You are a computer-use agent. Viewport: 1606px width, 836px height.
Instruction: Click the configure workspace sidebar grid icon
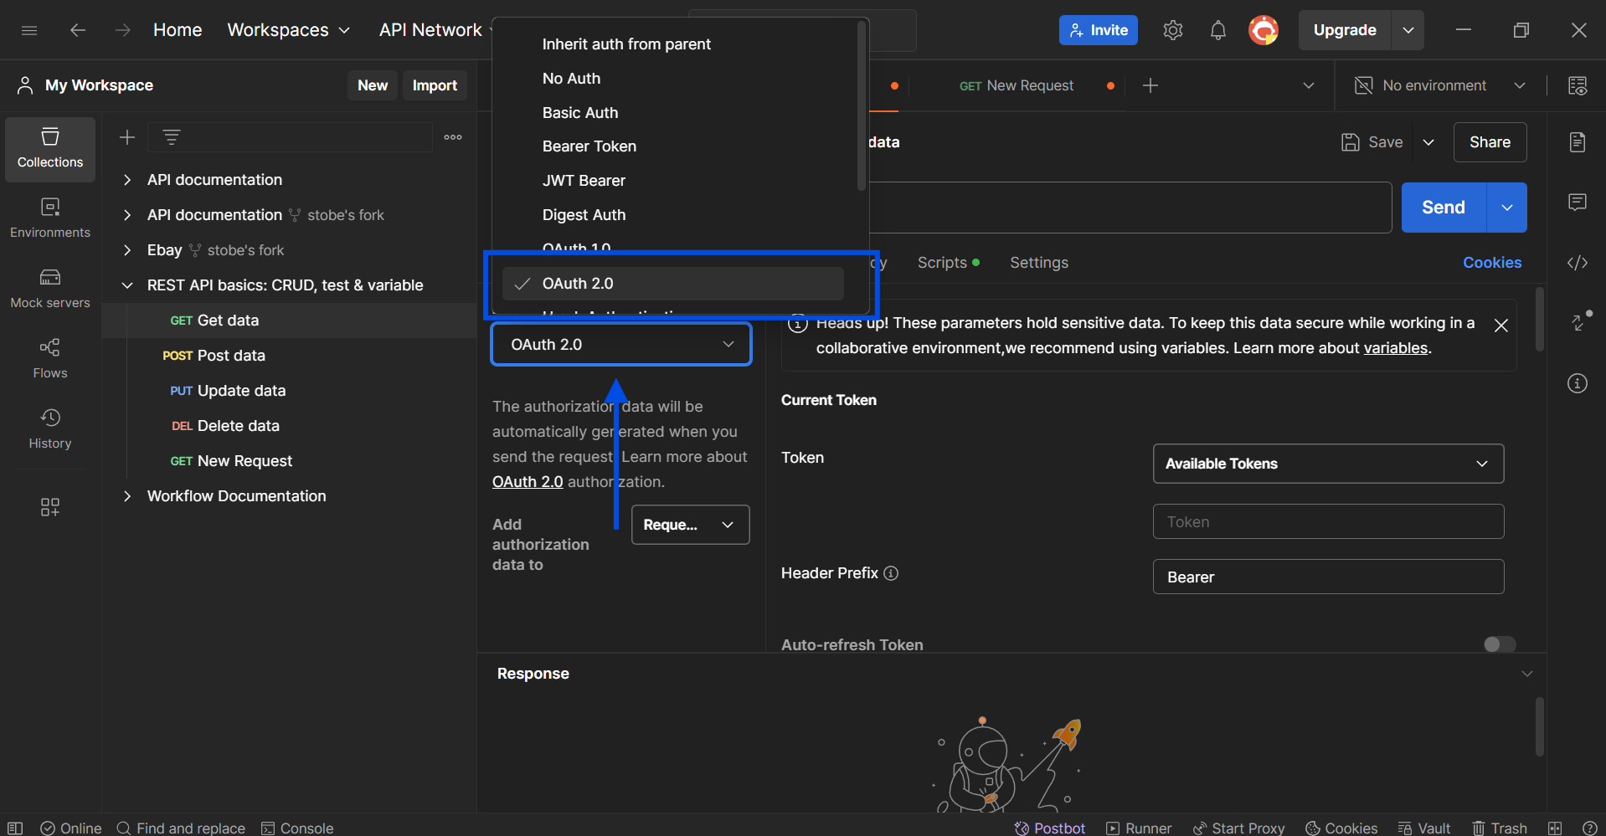pos(50,507)
